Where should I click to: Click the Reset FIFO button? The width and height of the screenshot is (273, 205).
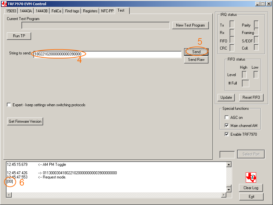pos(251,97)
